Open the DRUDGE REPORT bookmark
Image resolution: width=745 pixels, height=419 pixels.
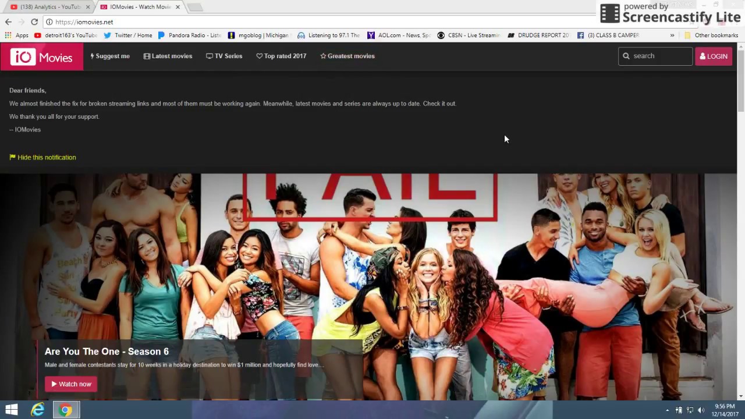click(539, 35)
